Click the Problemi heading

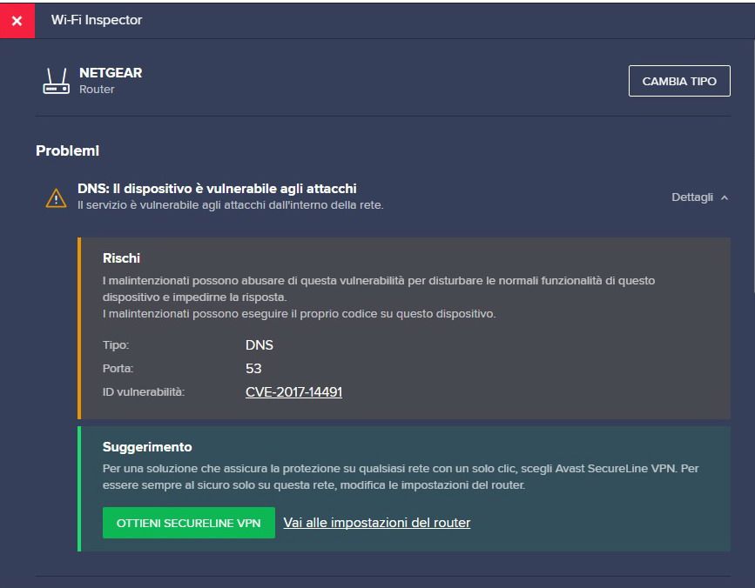pos(67,150)
